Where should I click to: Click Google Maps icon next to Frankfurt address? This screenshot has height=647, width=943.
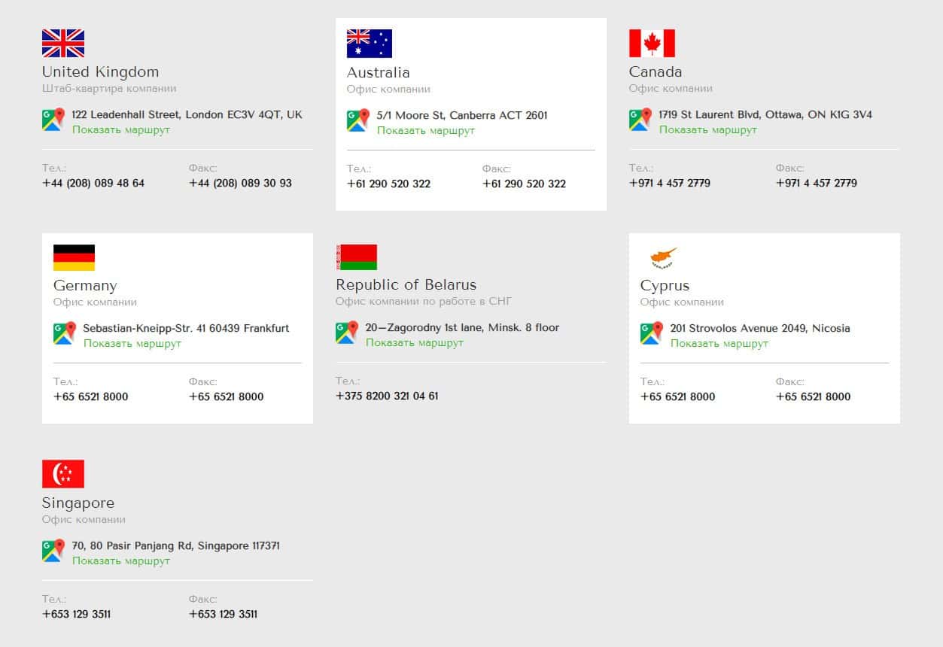point(65,333)
